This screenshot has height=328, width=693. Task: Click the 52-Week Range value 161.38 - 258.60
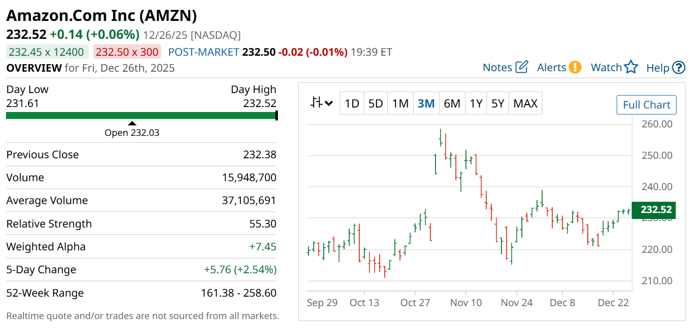[x=238, y=293]
